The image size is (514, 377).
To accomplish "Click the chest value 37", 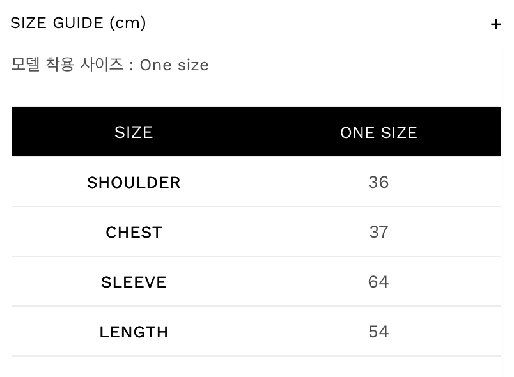I will (x=378, y=233).
